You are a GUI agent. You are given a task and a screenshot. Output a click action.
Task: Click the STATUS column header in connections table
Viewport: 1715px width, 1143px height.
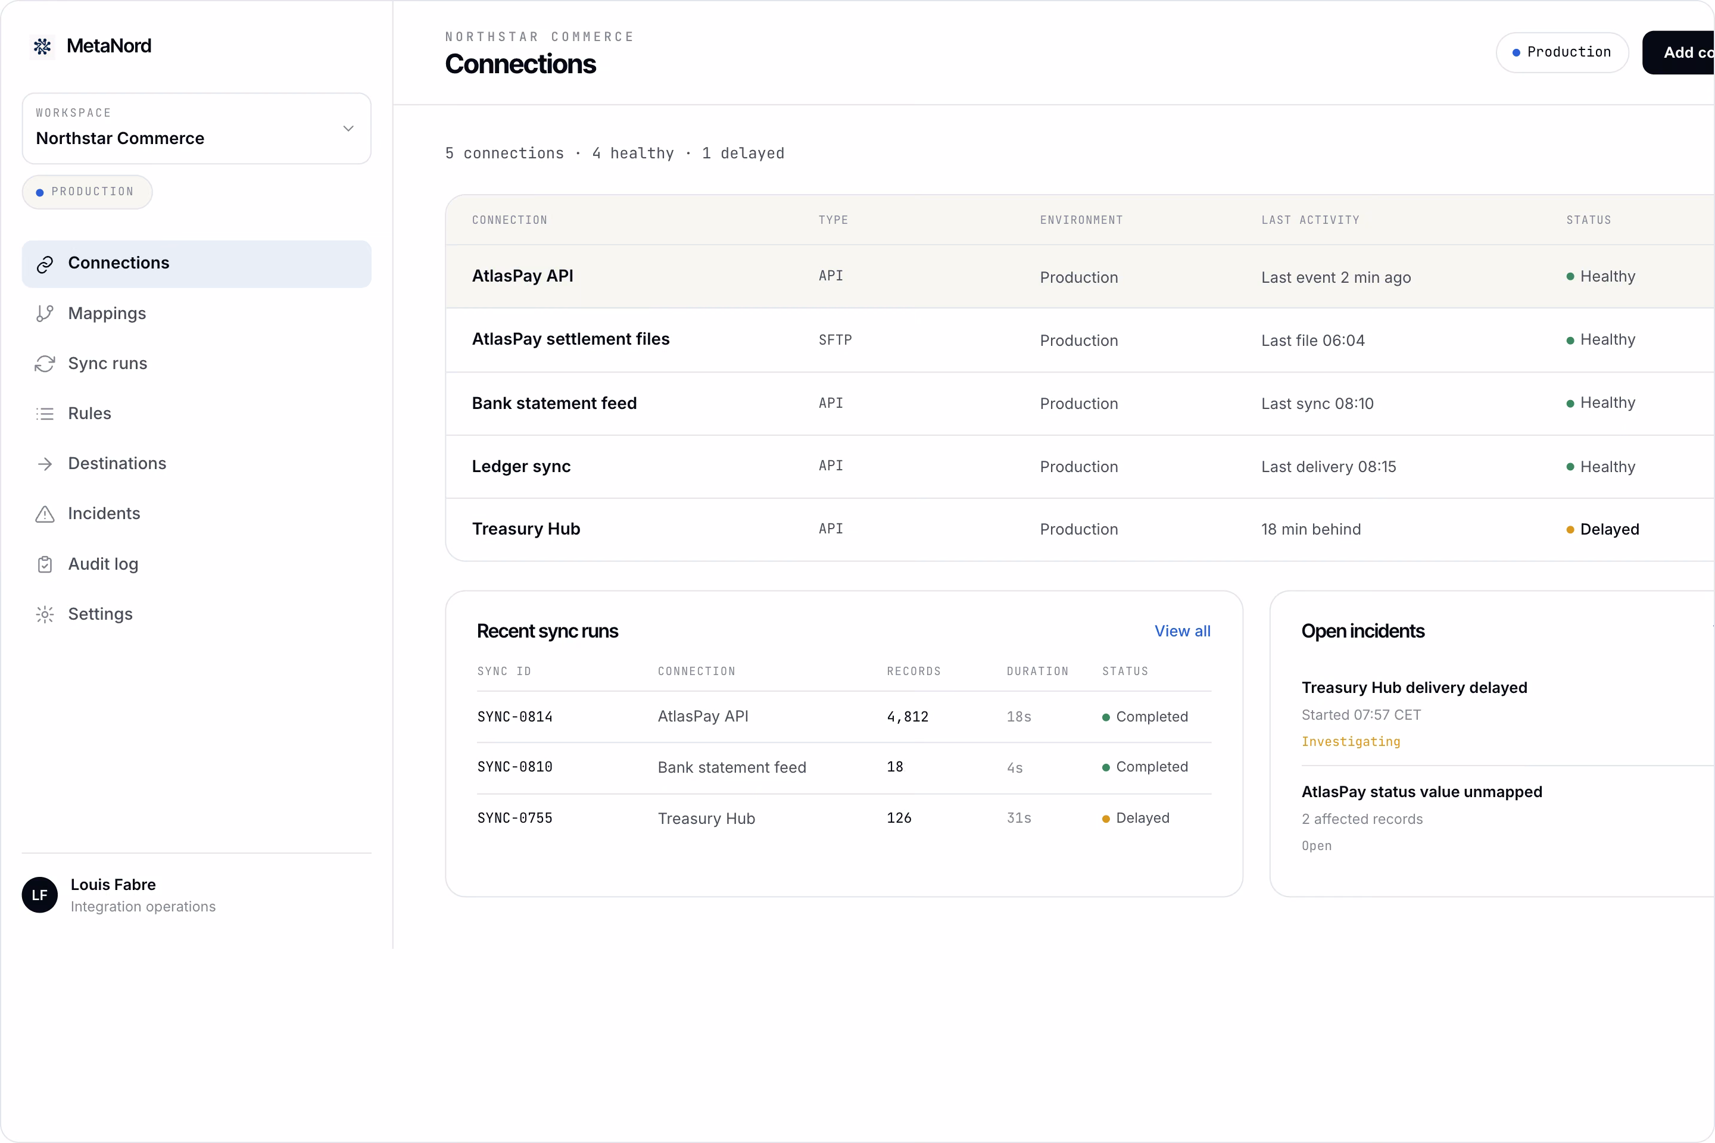[1588, 220]
